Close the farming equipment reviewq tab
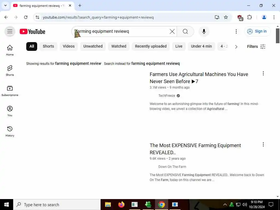 click(x=70, y=5)
